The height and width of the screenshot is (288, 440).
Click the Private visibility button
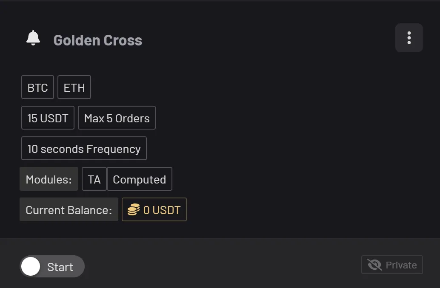point(392,265)
